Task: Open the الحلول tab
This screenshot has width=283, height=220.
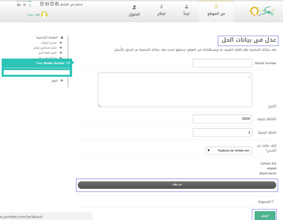Action: tap(134, 11)
